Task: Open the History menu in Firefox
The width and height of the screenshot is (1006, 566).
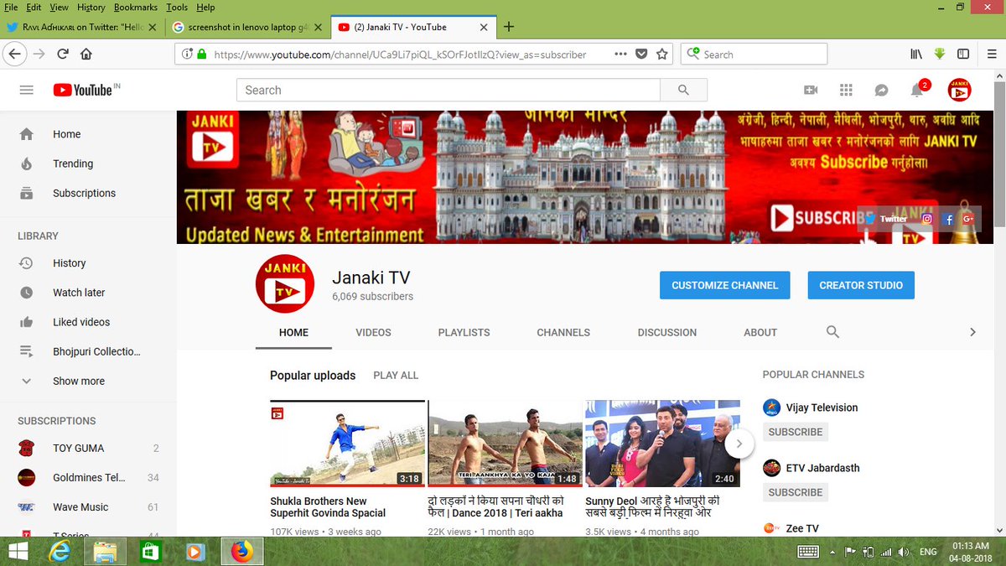Action: pyautogui.click(x=91, y=7)
